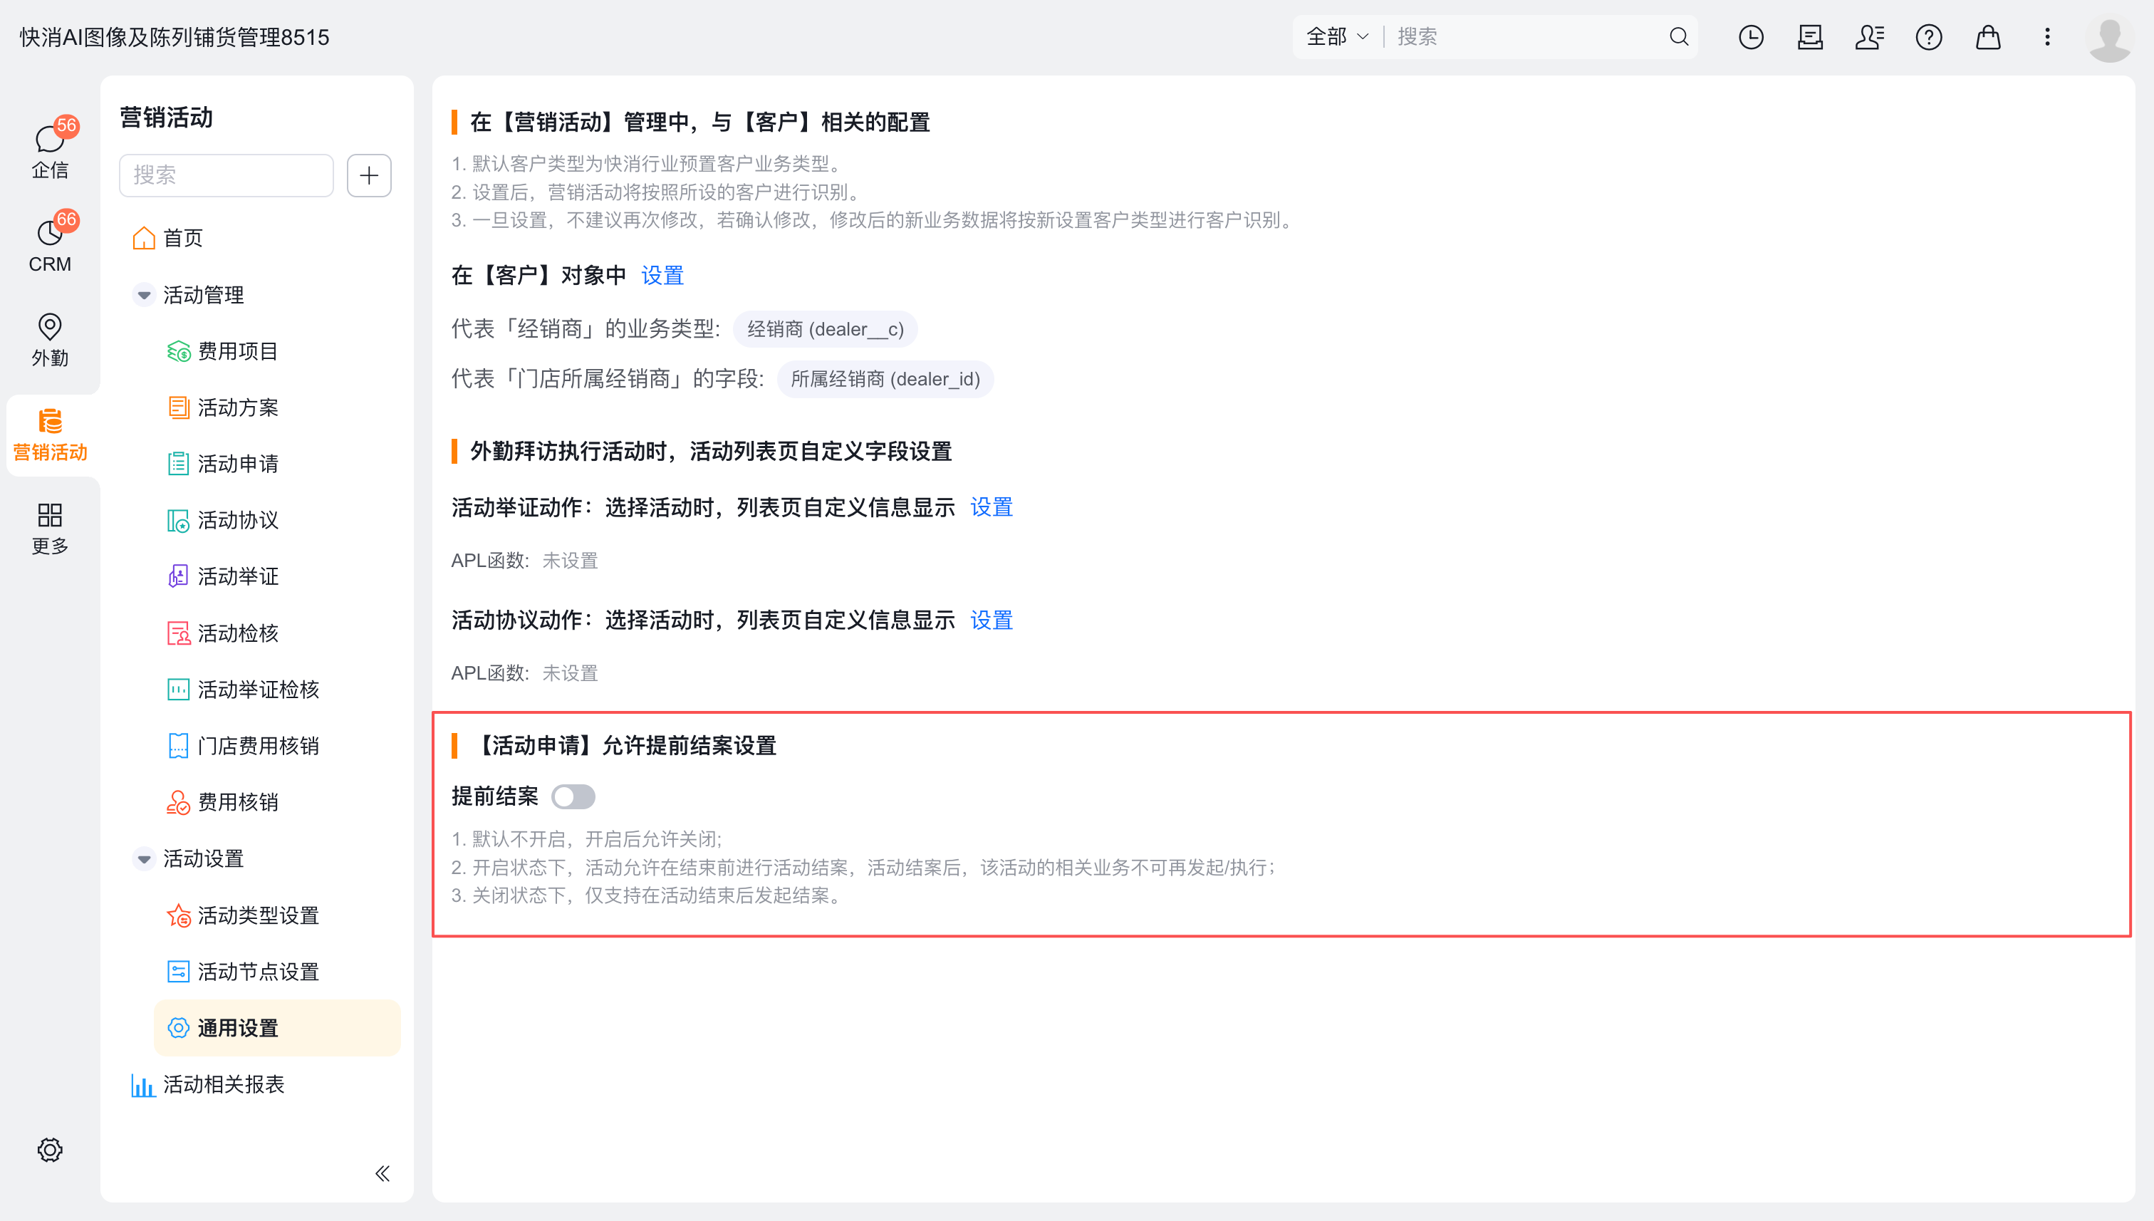Open the 费用核销 menu item
2154x1221 pixels.
point(223,801)
